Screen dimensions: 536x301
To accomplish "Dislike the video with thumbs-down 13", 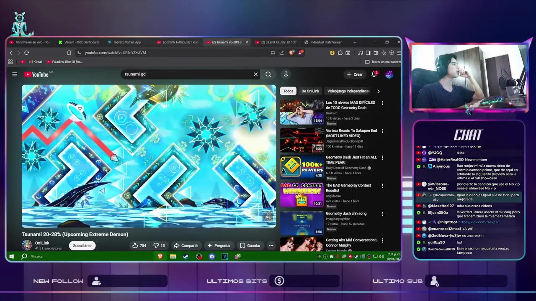I will [159, 245].
